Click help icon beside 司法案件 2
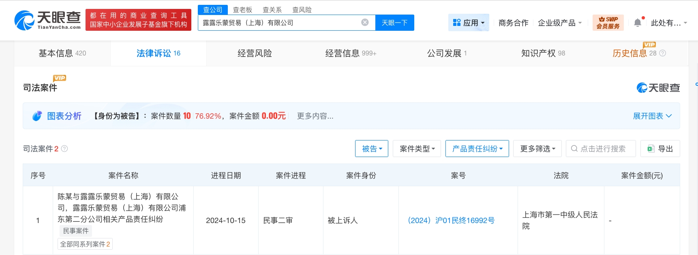Image resolution: width=698 pixels, height=255 pixels. click(64, 149)
